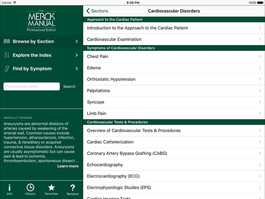Tap the chevron on the Limb Pain row
Screen dimensions: 265x199
[x=260, y=113]
